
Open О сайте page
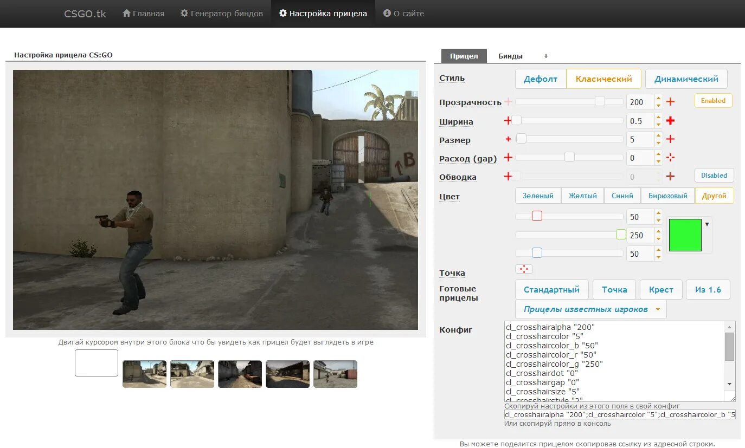403,13
